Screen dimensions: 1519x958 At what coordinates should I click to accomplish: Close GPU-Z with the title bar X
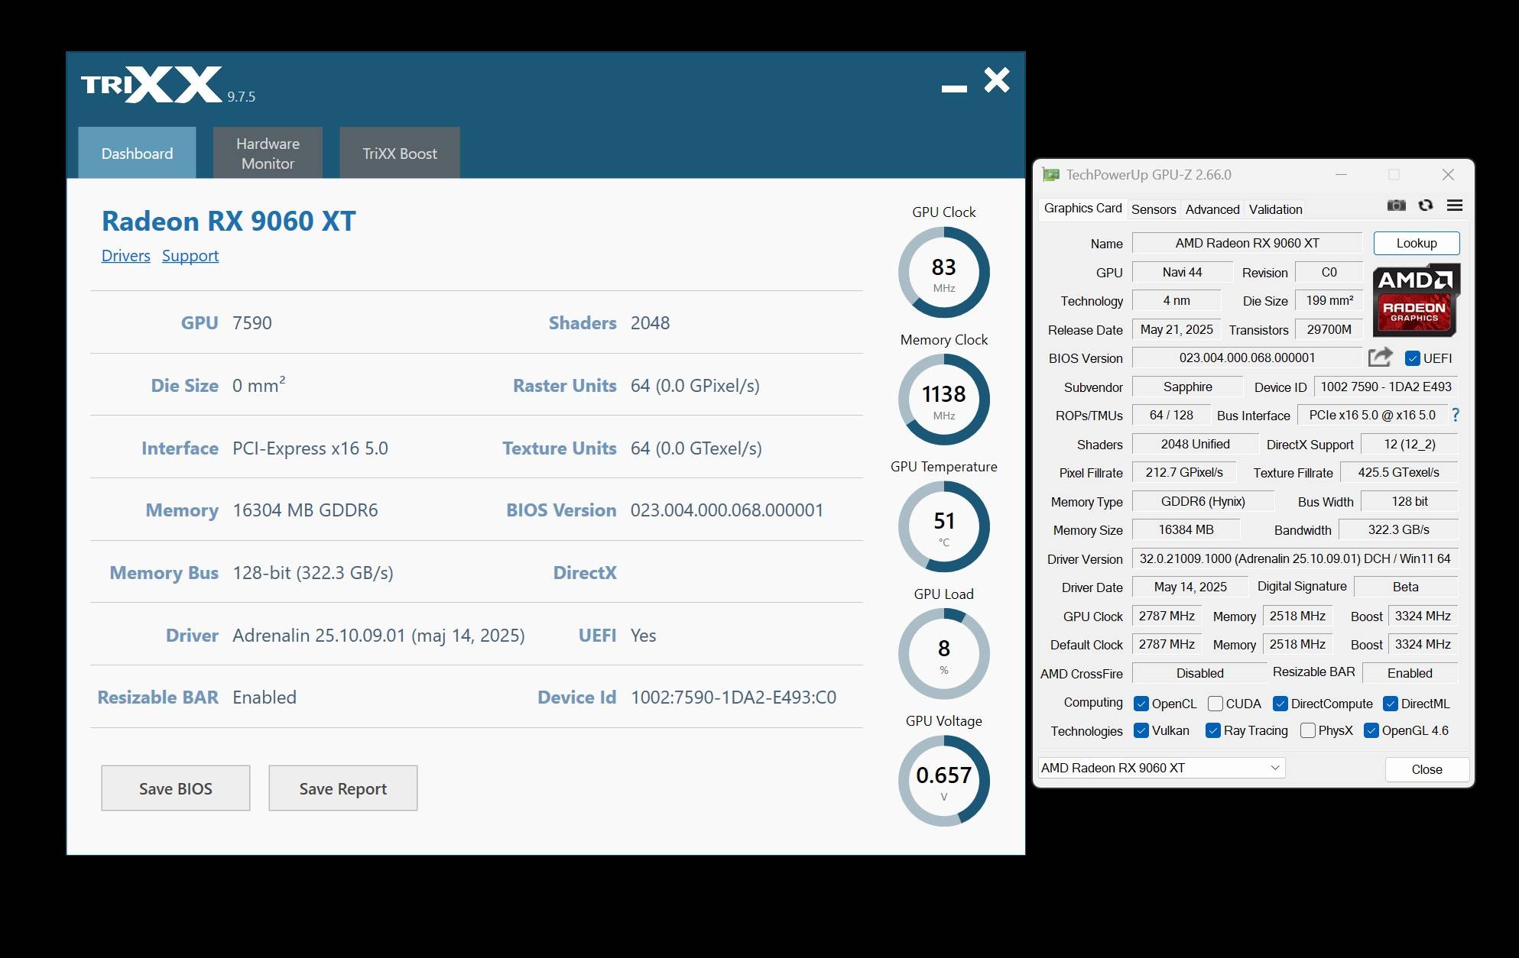(x=1448, y=175)
